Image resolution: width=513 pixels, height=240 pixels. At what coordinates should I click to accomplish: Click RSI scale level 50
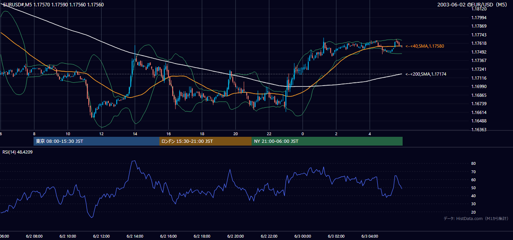473,188
